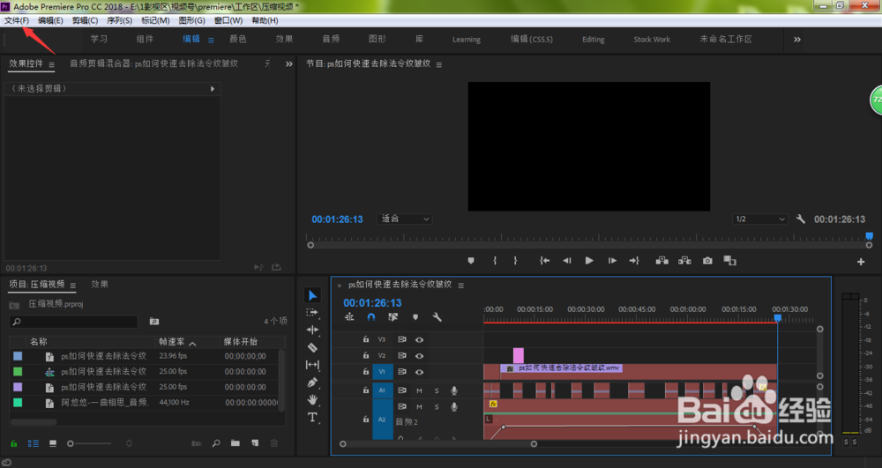Switch to 音频剪辑混合器 tab
882x468 pixels.
pyautogui.click(x=153, y=63)
